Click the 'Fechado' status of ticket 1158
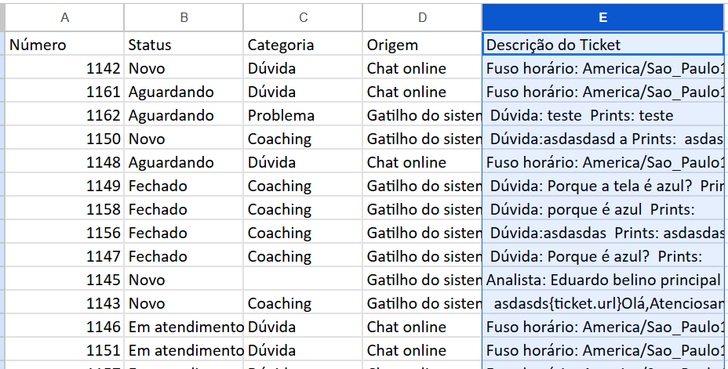 [x=184, y=209]
